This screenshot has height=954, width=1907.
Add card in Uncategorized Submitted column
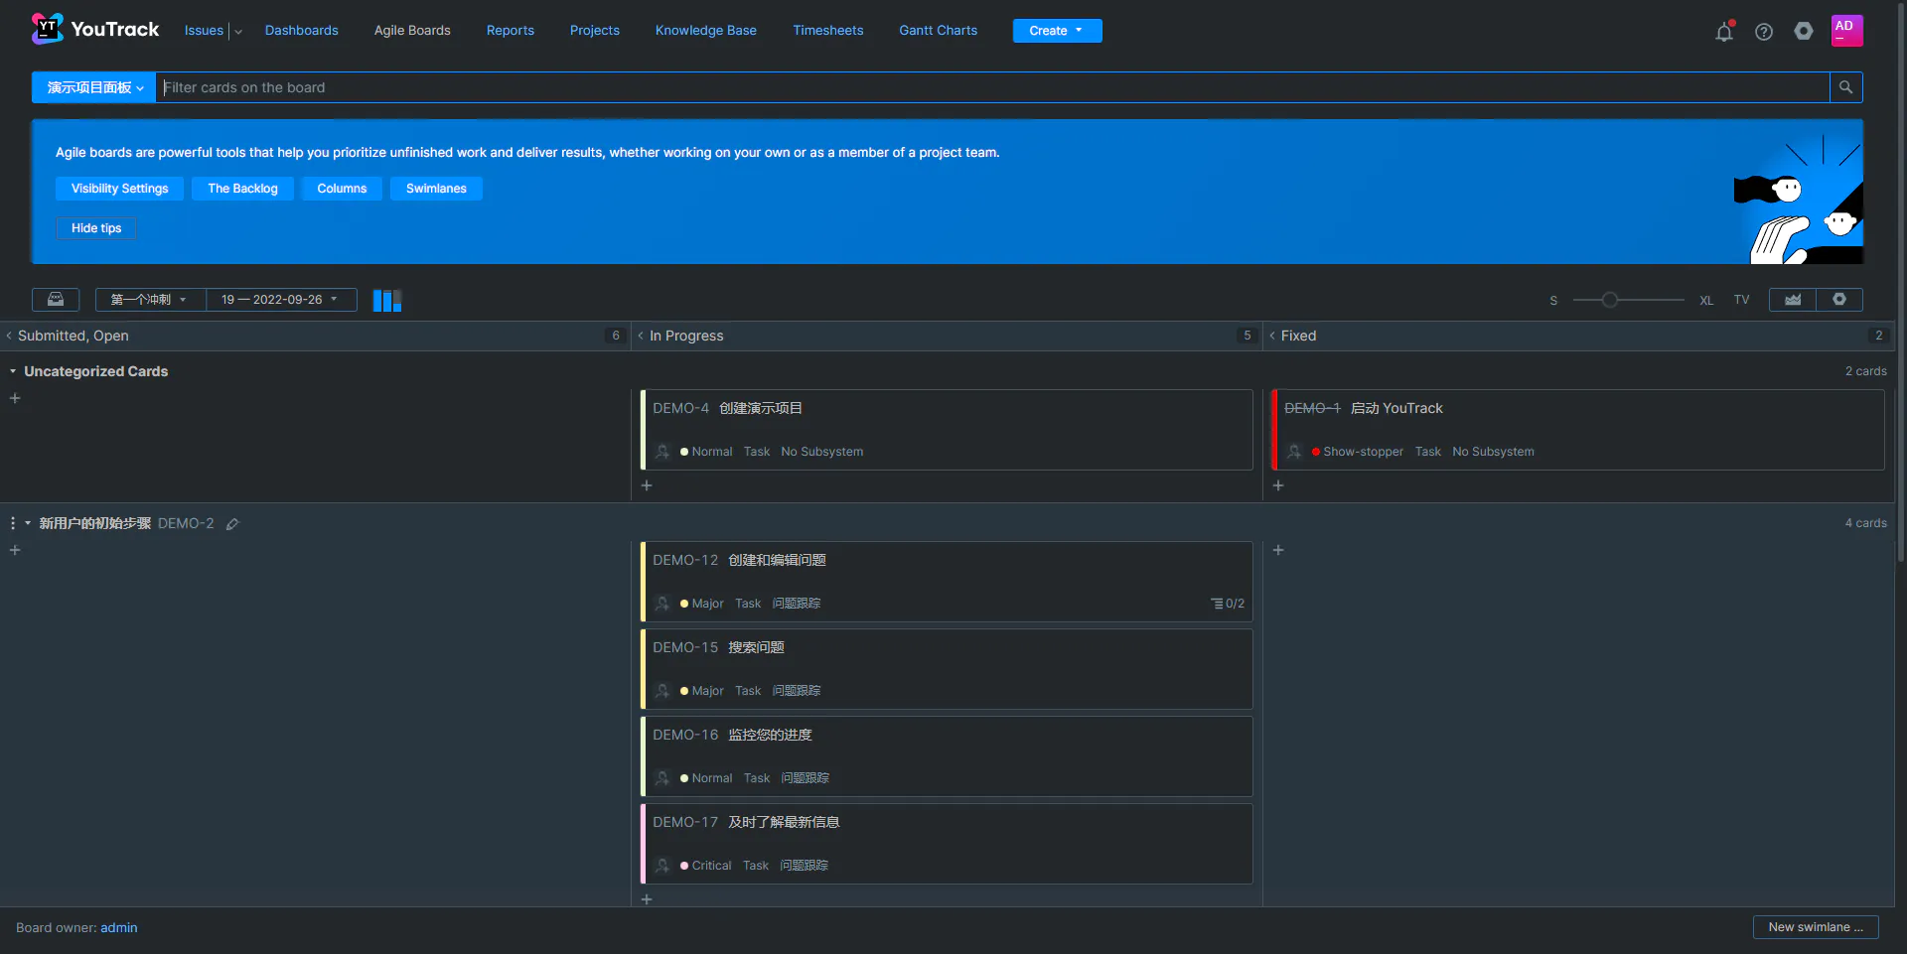click(x=15, y=398)
